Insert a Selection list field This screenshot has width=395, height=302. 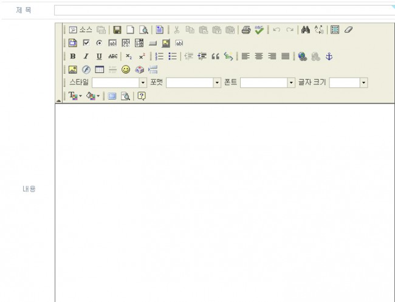point(139,43)
